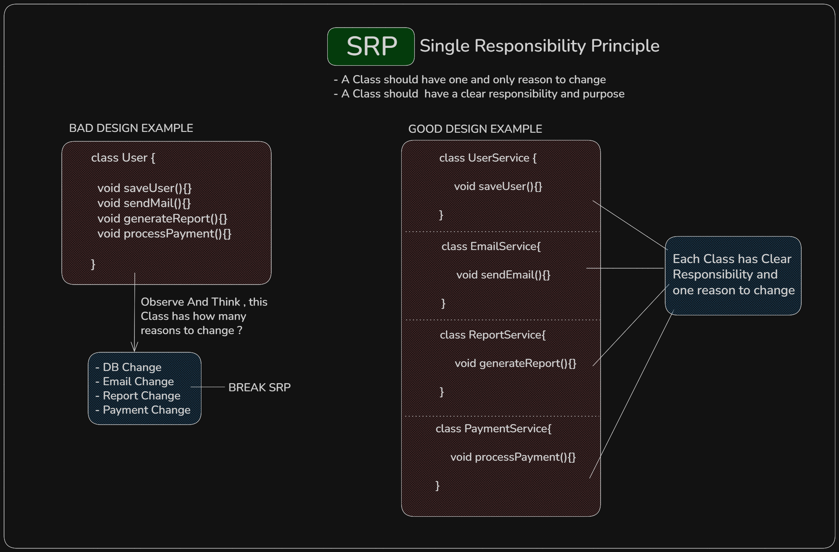Click the 'void sendMail(){}' line
This screenshot has height=552, width=839.
coord(144,203)
